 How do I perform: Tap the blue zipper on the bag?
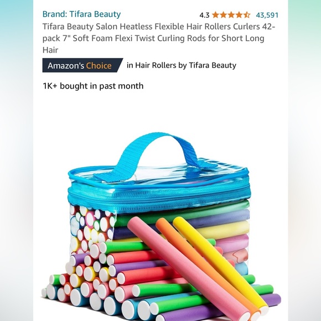[159, 195]
